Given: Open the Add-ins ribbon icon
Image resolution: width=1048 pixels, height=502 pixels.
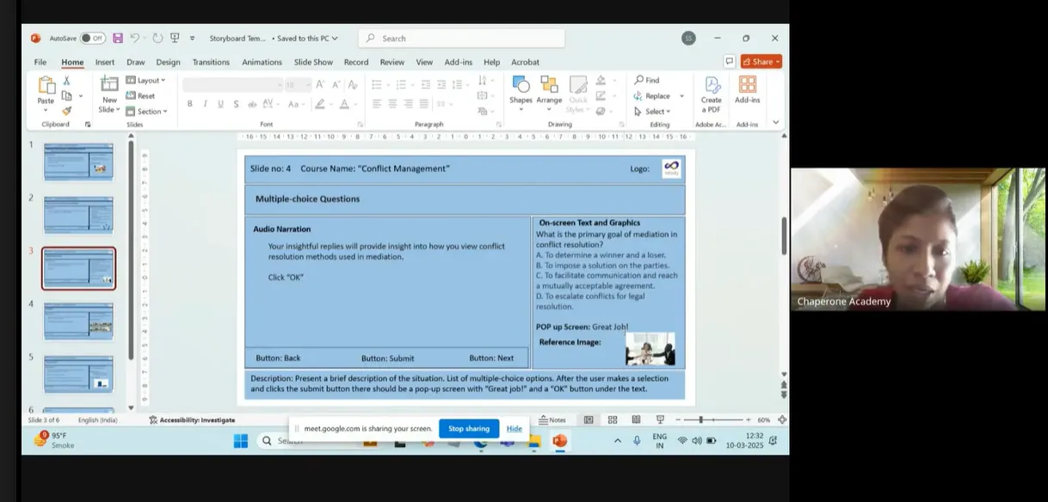Looking at the screenshot, I should point(747,89).
